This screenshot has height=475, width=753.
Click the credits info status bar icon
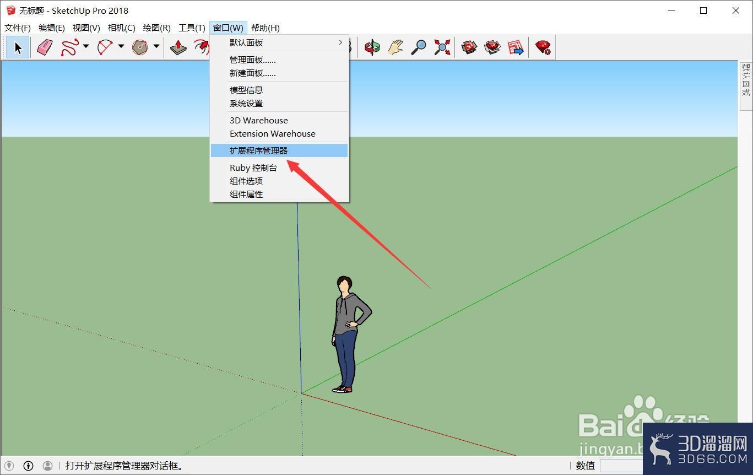point(28,466)
